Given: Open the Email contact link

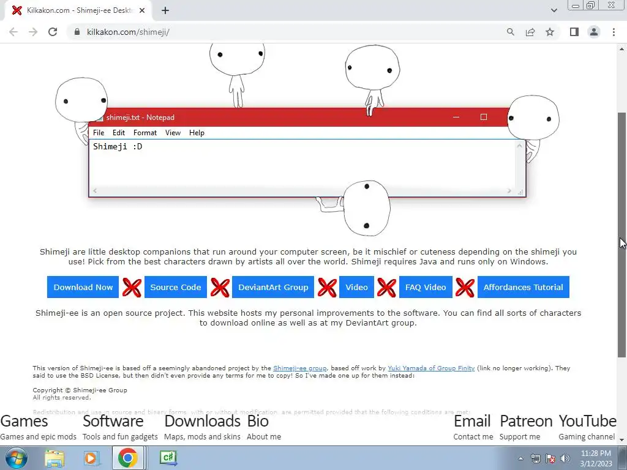Looking at the screenshot, I should pos(473,427).
